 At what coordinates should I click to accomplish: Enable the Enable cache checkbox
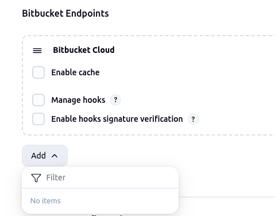38,72
